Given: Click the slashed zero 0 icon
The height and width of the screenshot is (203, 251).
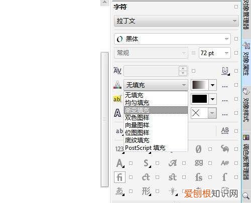Looking at the screenshot, I should (198, 149).
